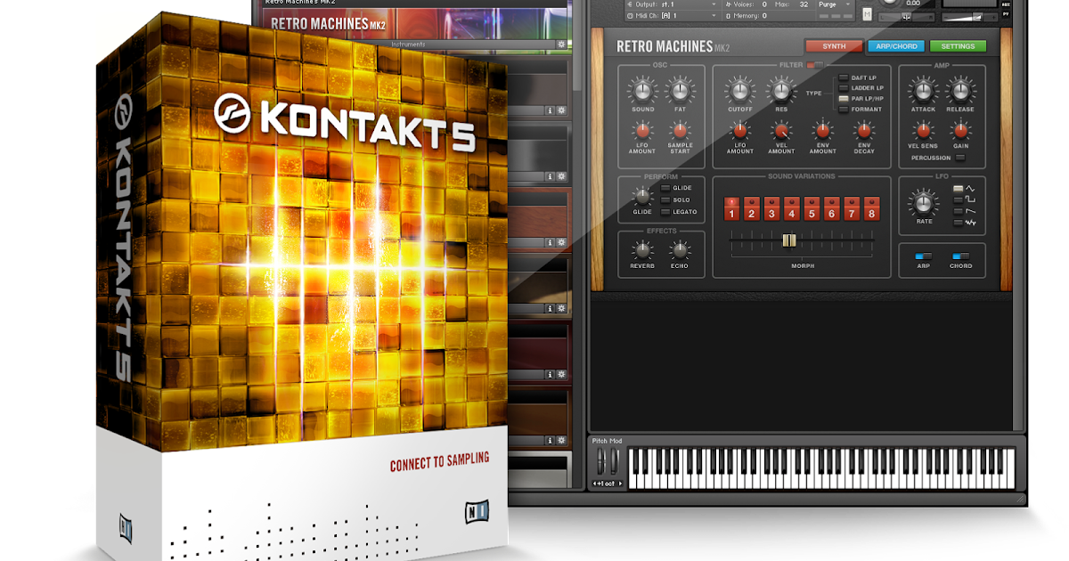Image resolution: width=1069 pixels, height=561 pixels.
Task: Click the Env Amount knob
Action: click(822, 131)
